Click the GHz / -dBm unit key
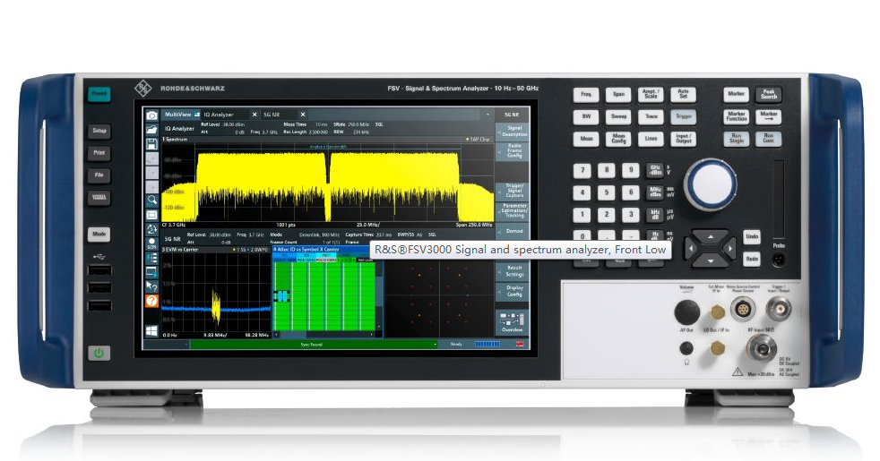This screenshot has width=880, height=461. (x=655, y=170)
